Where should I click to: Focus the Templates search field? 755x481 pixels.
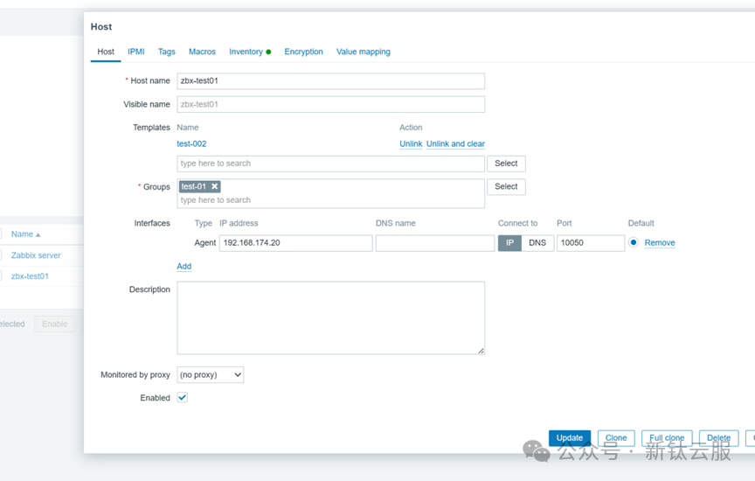331,164
